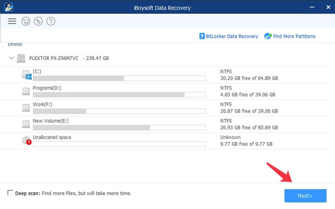Viewport: 335px width, 209px height.
Task: Click the shopping cart purchase icon
Action: click(x=25, y=21)
